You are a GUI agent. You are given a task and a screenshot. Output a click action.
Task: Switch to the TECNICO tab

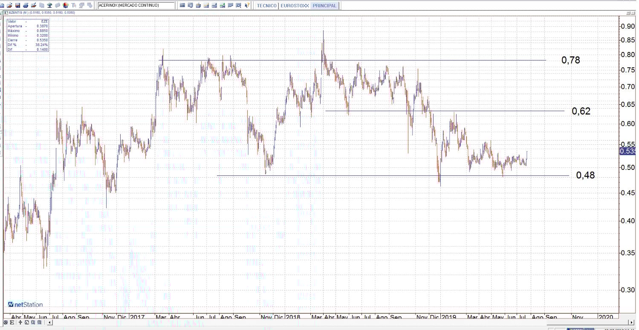tap(266, 6)
